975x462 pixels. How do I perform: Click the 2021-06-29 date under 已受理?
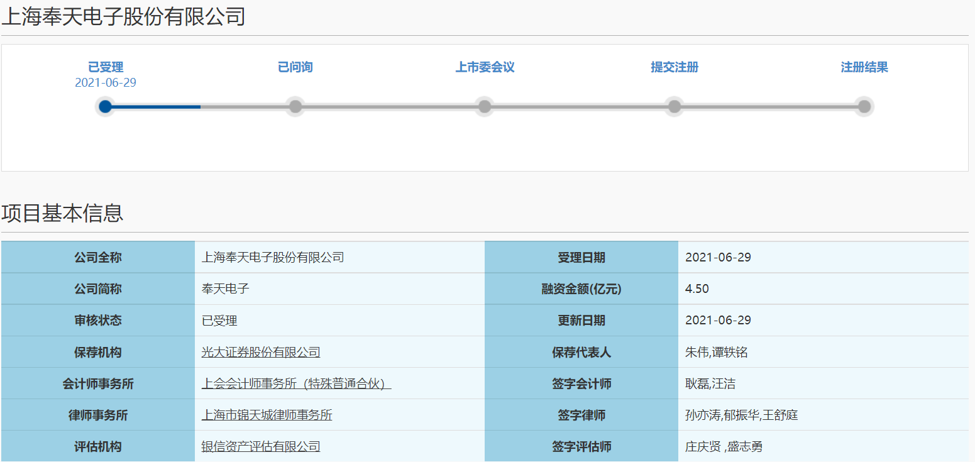106,83
